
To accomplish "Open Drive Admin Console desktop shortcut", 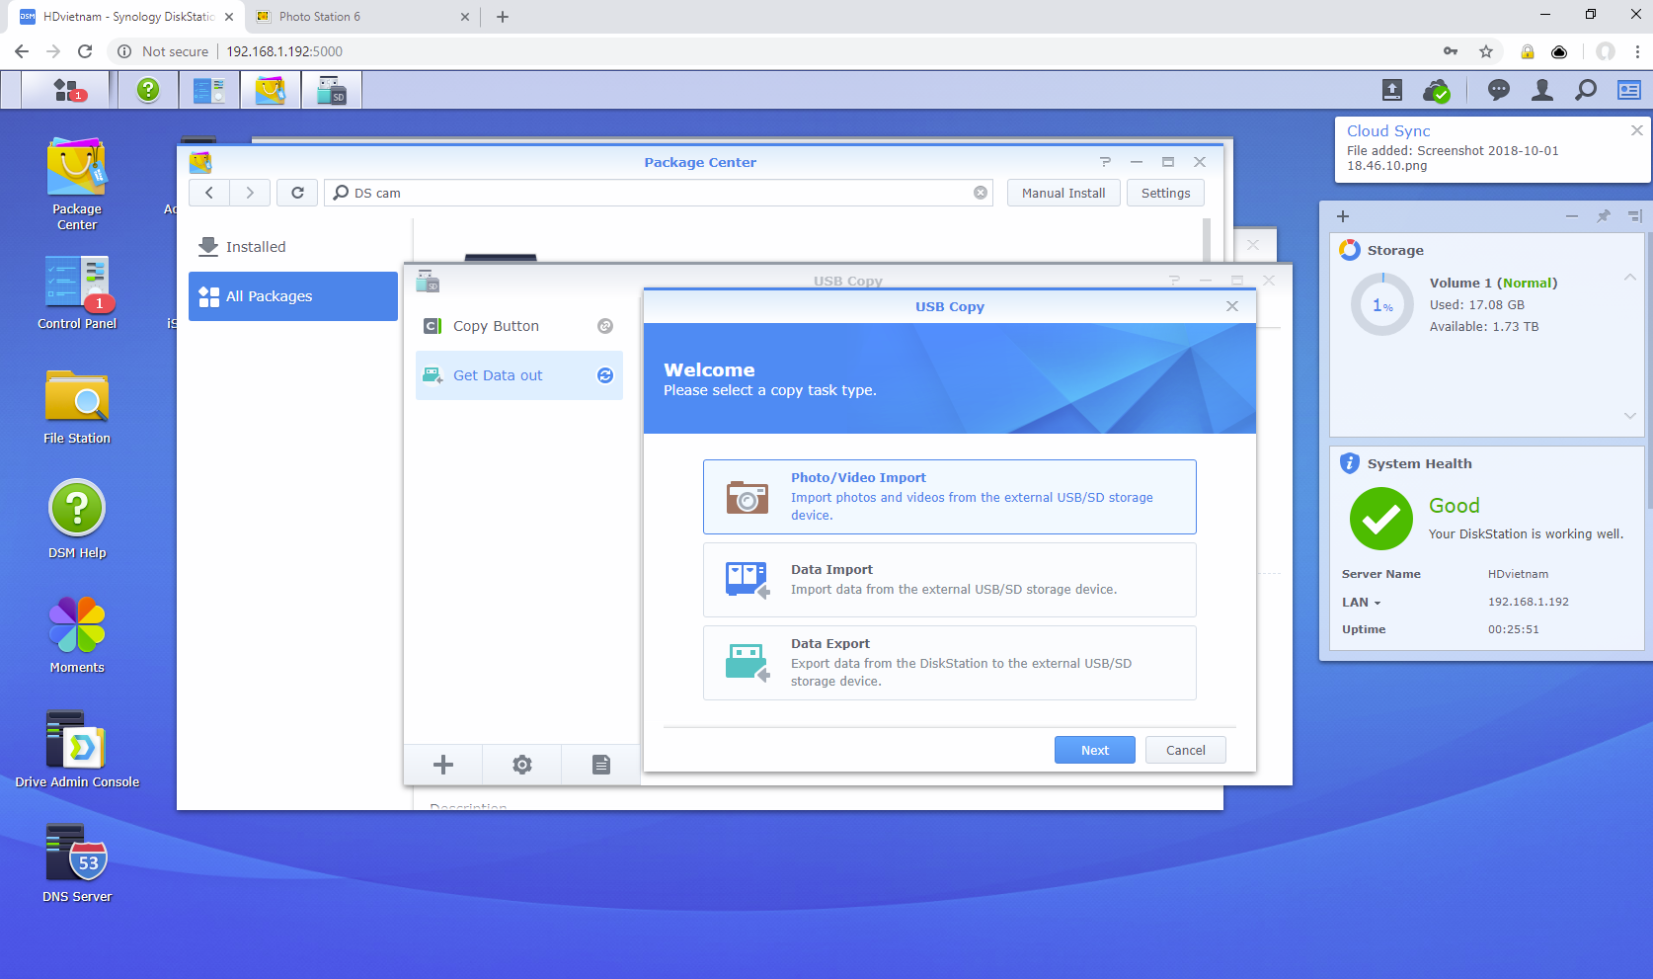I will click(77, 749).
